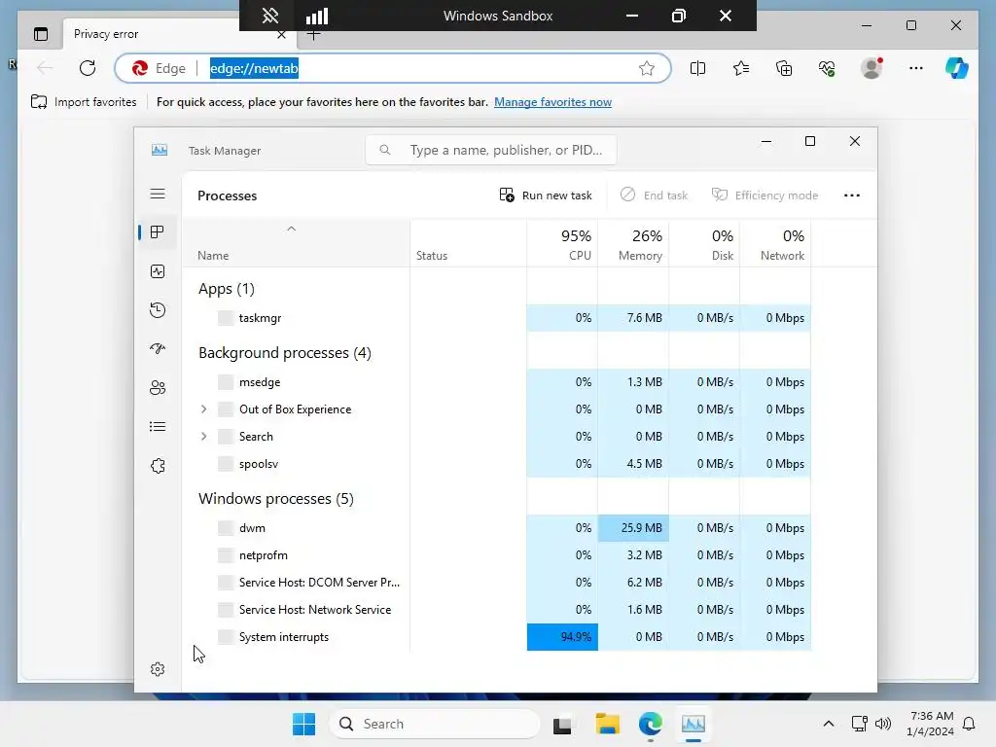The image size is (996, 747).
Task: Open the Details page icon
Action: (x=158, y=426)
